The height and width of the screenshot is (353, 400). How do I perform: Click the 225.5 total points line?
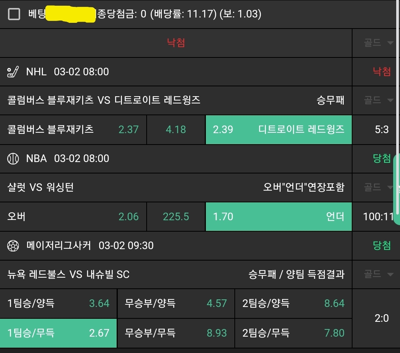(x=176, y=217)
